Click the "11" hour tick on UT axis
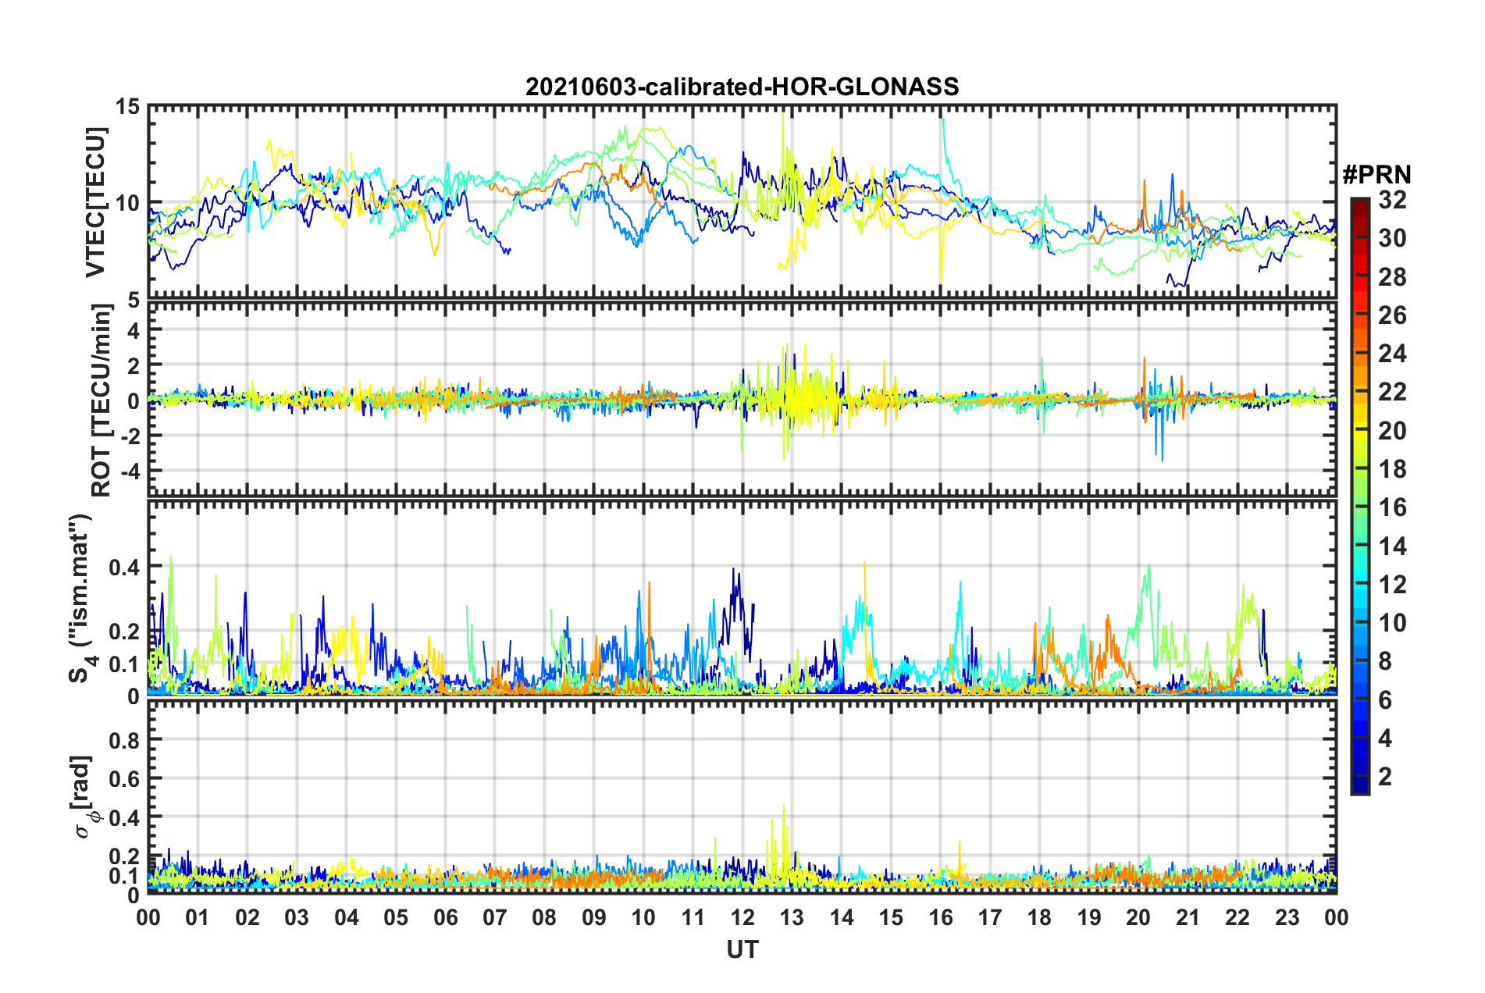The height and width of the screenshot is (993, 1485). pos(693,916)
